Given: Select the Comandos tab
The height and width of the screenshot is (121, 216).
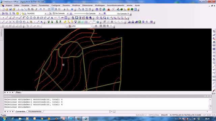Looking at the screenshot, I should click(x=20, y=111).
